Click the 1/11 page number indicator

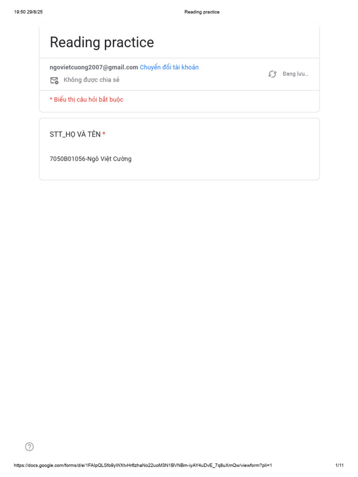click(339, 465)
